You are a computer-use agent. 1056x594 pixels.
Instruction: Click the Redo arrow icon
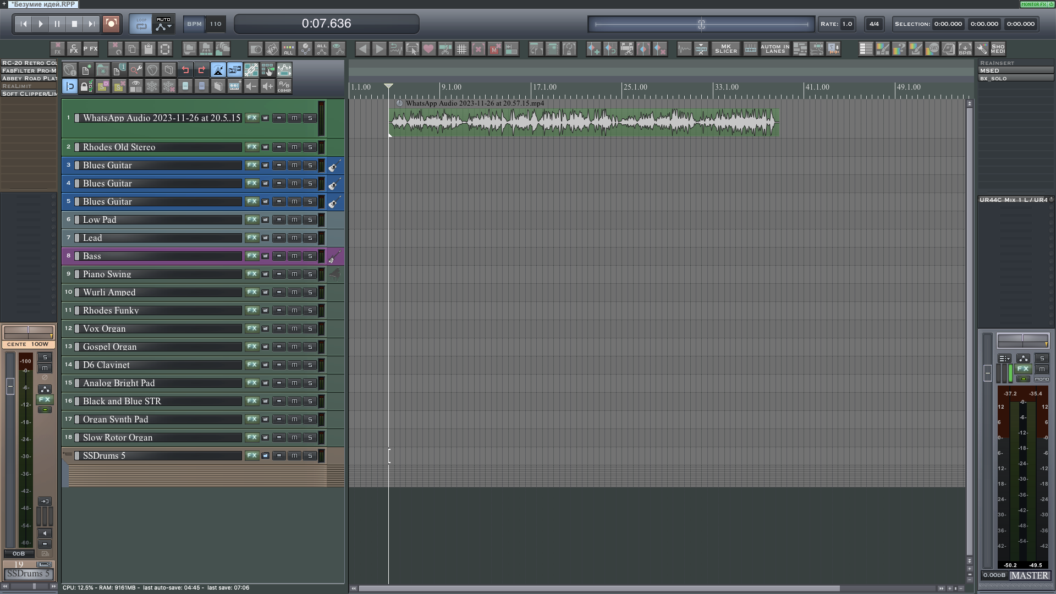pos(201,70)
